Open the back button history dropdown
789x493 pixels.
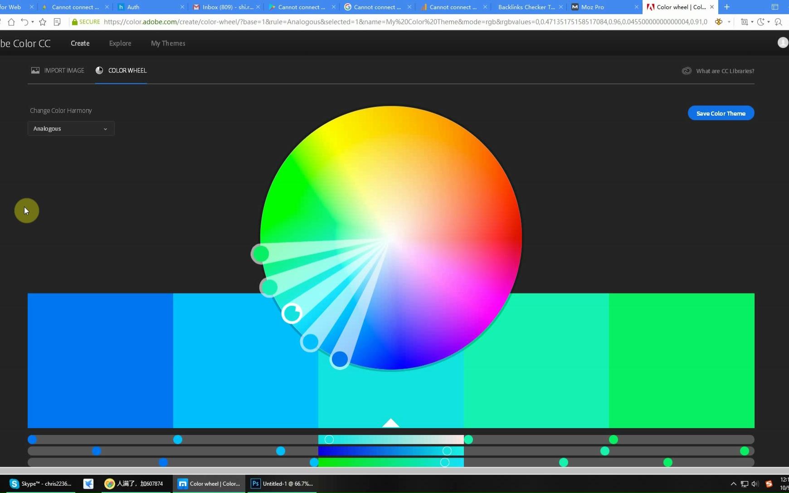coord(33,22)
